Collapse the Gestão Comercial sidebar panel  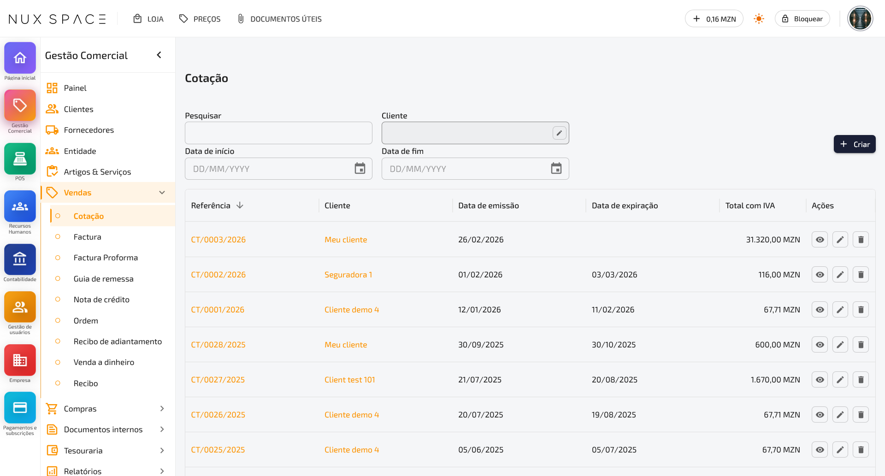click(x=159, y=55)
